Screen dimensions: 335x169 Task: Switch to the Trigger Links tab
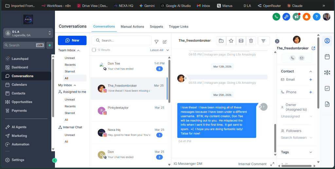pos(179,27)
